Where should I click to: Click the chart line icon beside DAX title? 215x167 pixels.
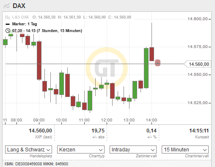tap(6, 6)
